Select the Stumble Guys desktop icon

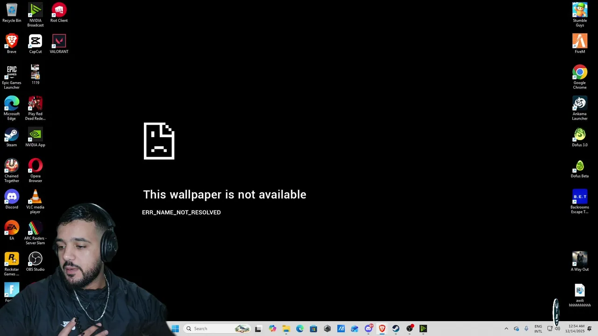(580, 15)
